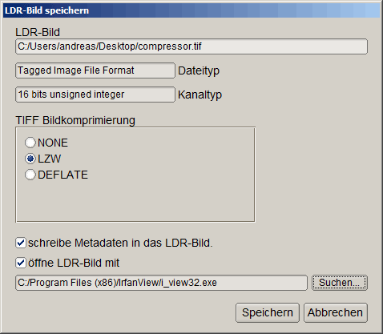
Task: Open the Kanaltyp 16 bits dropdown
Action: tap(95, 95)
